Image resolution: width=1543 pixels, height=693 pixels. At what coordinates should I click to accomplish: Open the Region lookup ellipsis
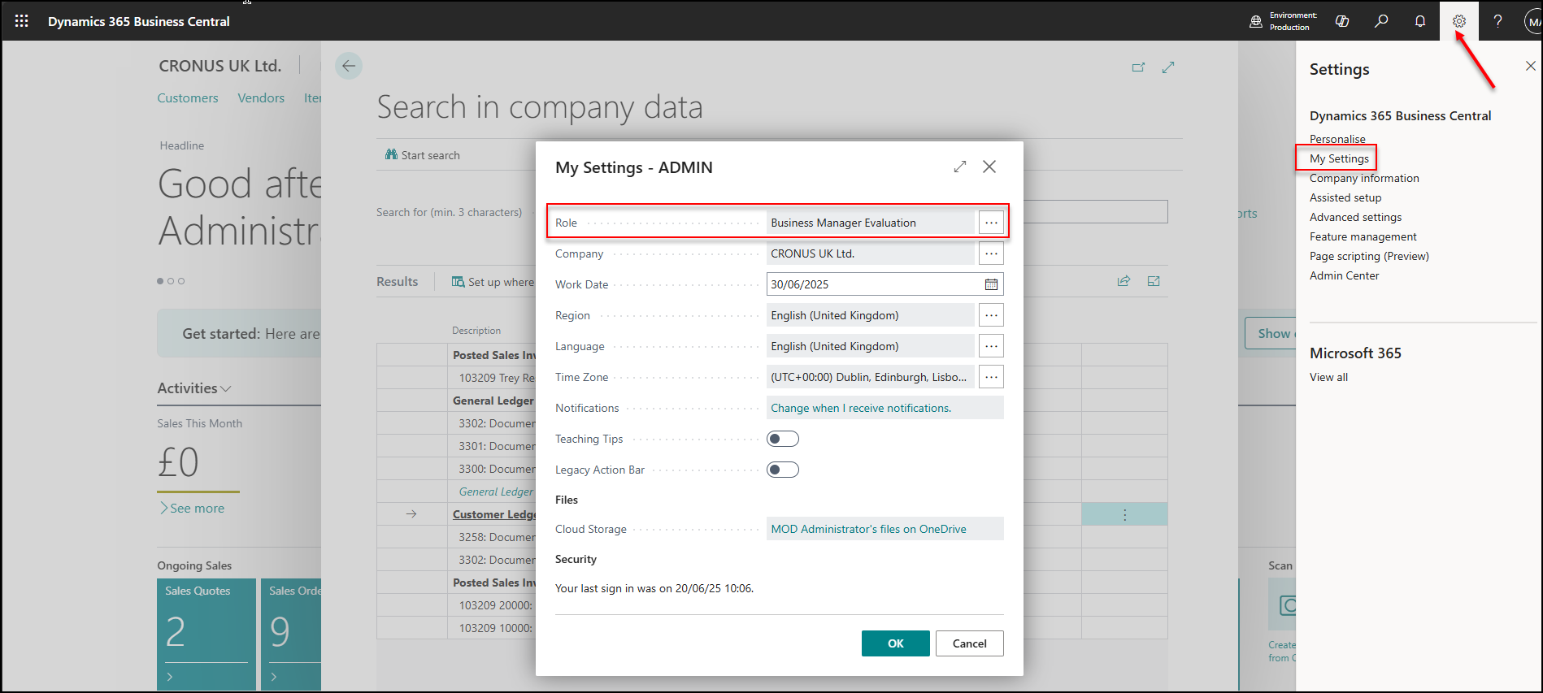[x=991, y=315]
